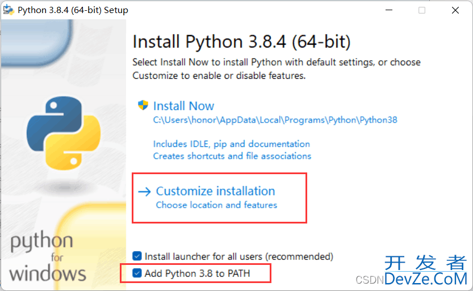
Task: Close the Python Setup window
Action: (x=455, y=10)
